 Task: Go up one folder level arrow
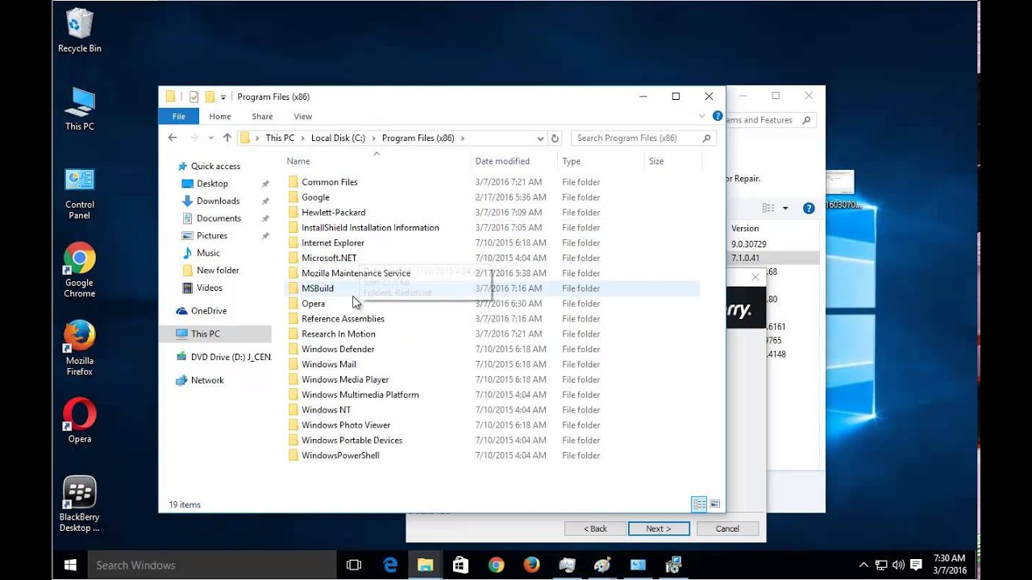(x=227, y=138)
